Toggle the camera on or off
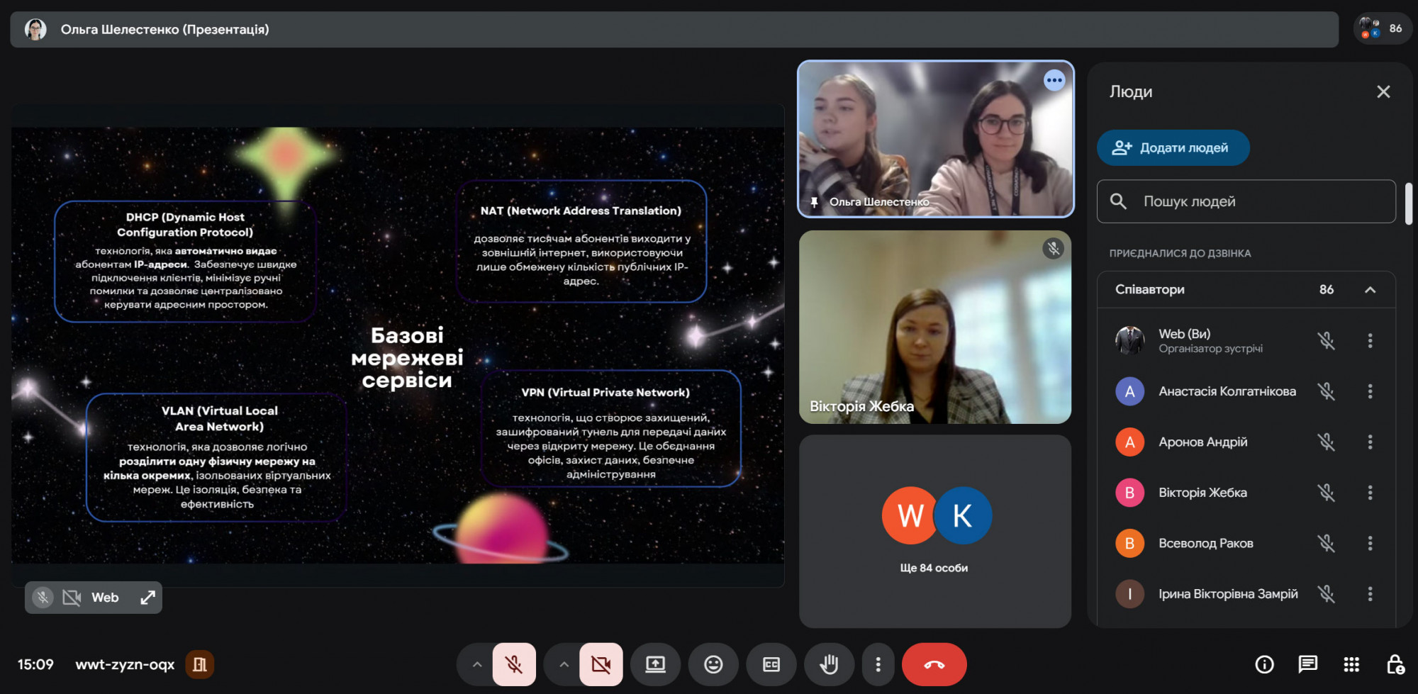The width and height of the screenshot is (1418, 694). pyautogui.click(x=601, y=664)
